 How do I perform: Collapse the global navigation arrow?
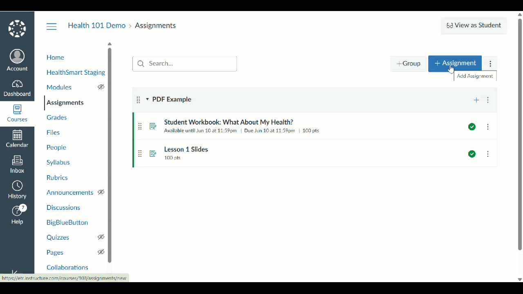(15, 273)
